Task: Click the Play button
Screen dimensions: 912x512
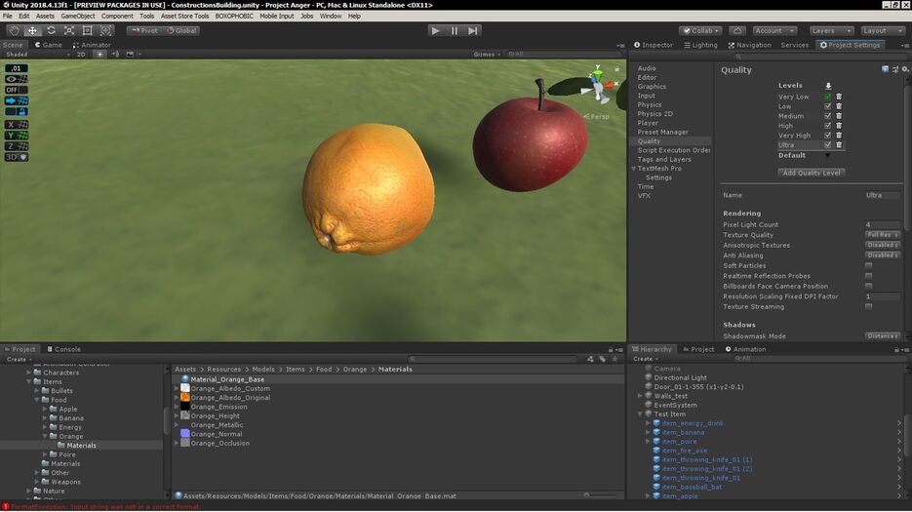Action: tap(436, 30)
